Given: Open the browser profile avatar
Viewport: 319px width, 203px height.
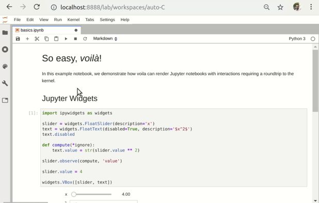Looking at the screenshot, I should click(297, 7).
